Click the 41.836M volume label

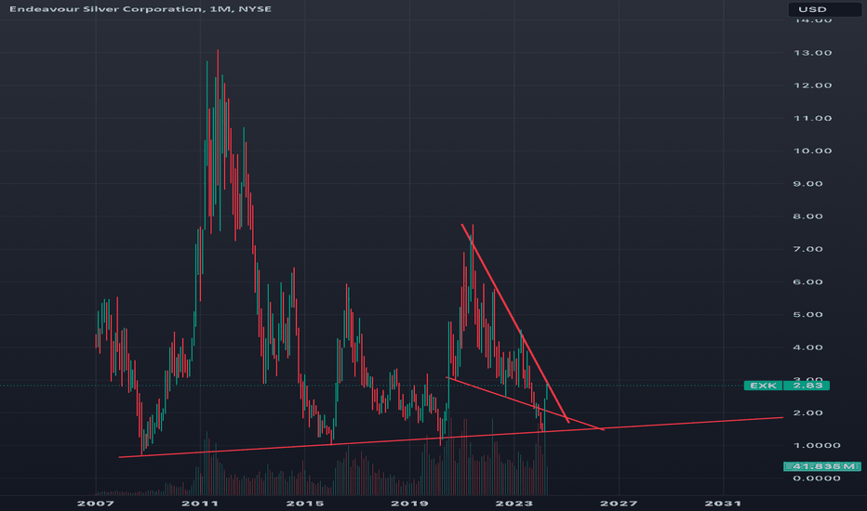click(x=822, y=466)
